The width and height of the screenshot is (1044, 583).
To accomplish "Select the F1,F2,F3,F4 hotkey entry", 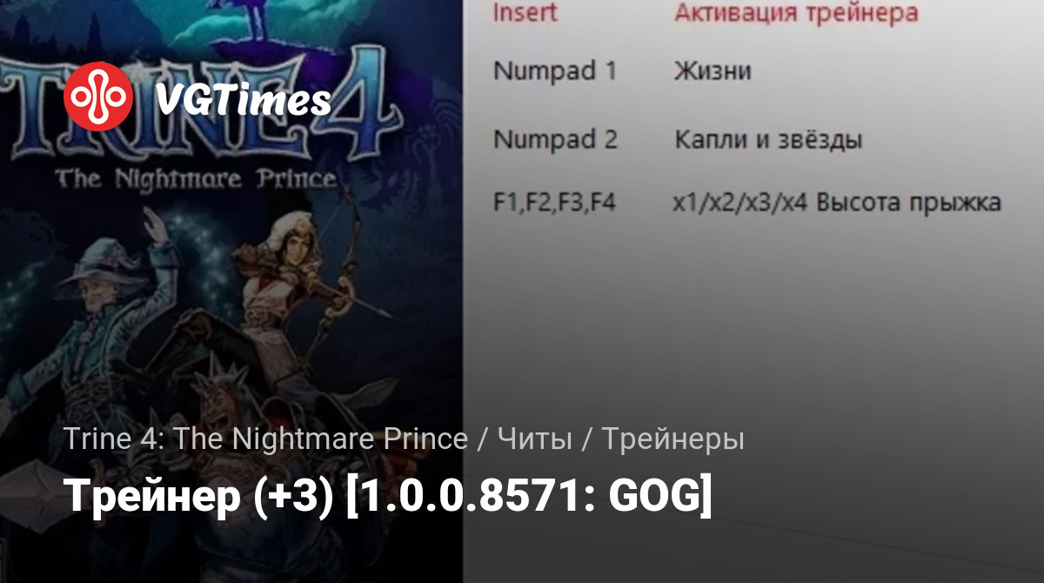I will click(554, 203).
